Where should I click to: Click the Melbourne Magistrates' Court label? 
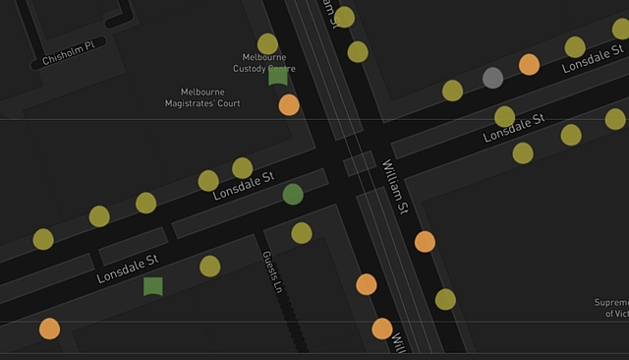(202, 97)
